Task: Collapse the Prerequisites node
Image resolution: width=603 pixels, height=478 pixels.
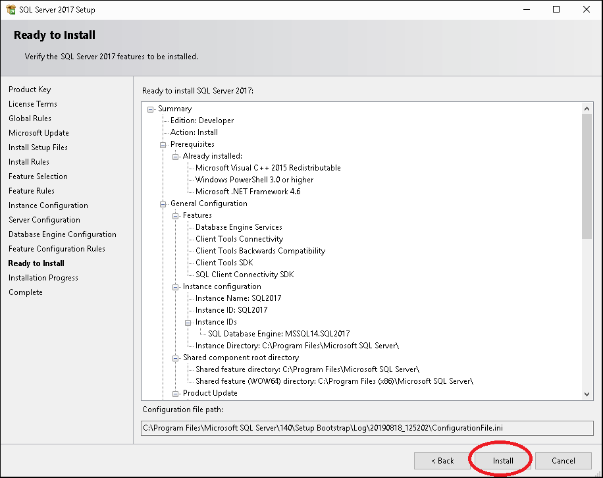Action: coord(163,145)
